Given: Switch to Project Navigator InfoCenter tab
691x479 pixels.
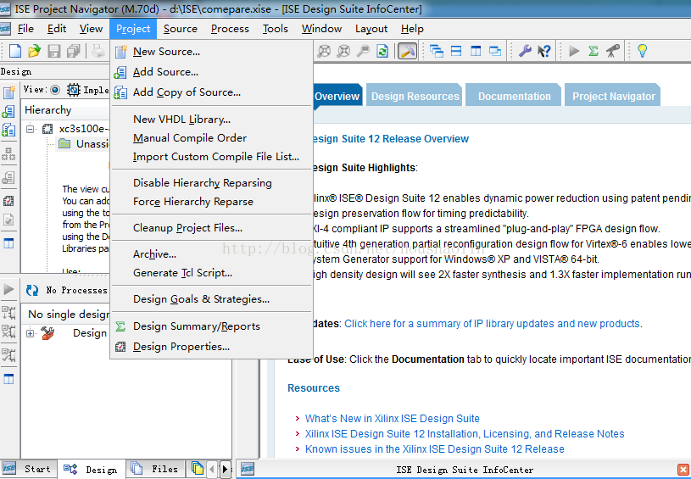Looking at the screenshot, I should click(x=613, y=95).
